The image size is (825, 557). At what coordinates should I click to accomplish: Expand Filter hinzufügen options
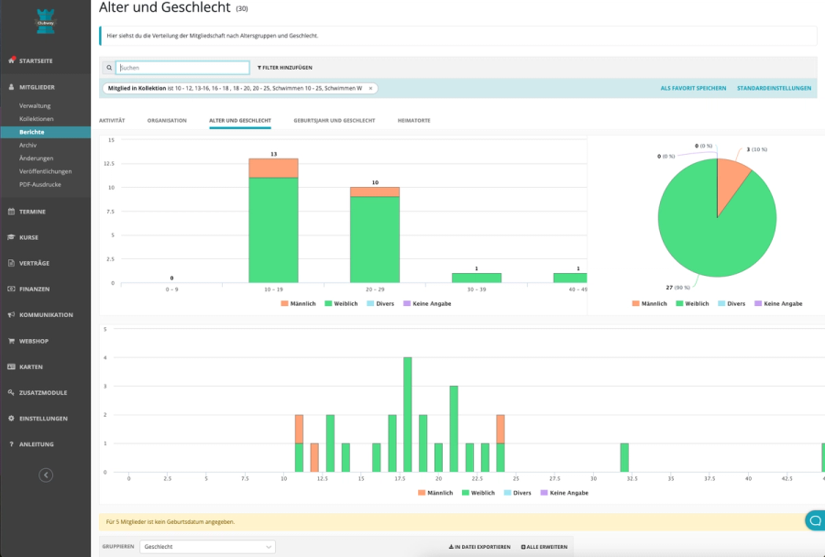[x=285, y=68]
